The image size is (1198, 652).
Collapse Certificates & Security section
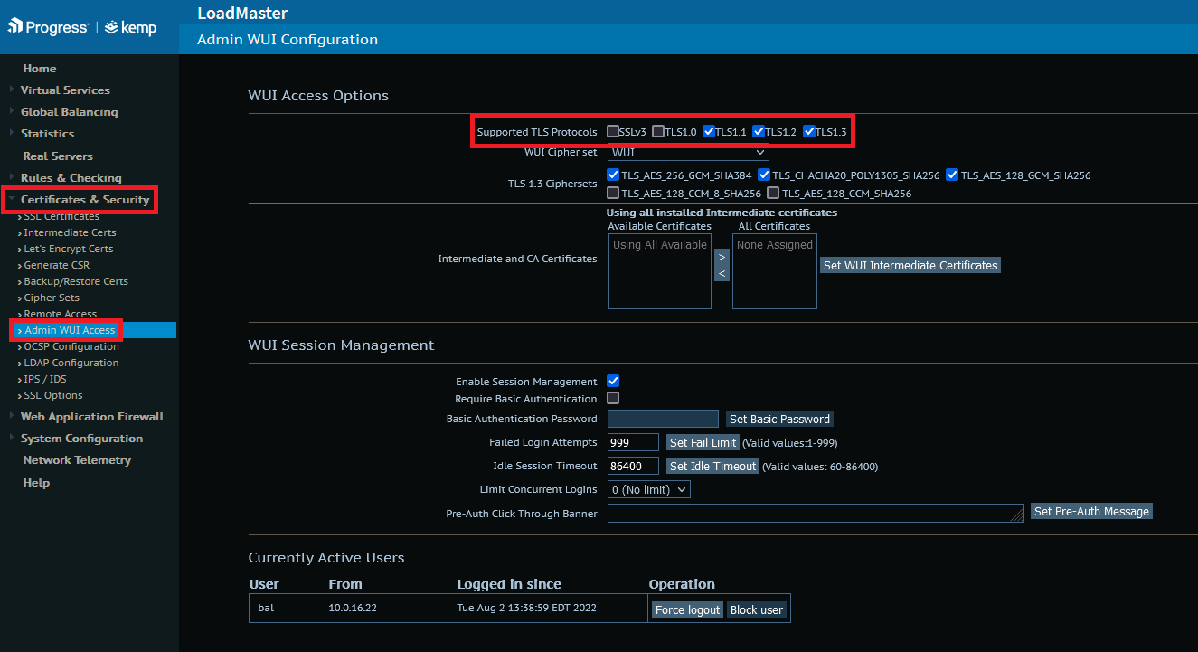coord(85,200)
